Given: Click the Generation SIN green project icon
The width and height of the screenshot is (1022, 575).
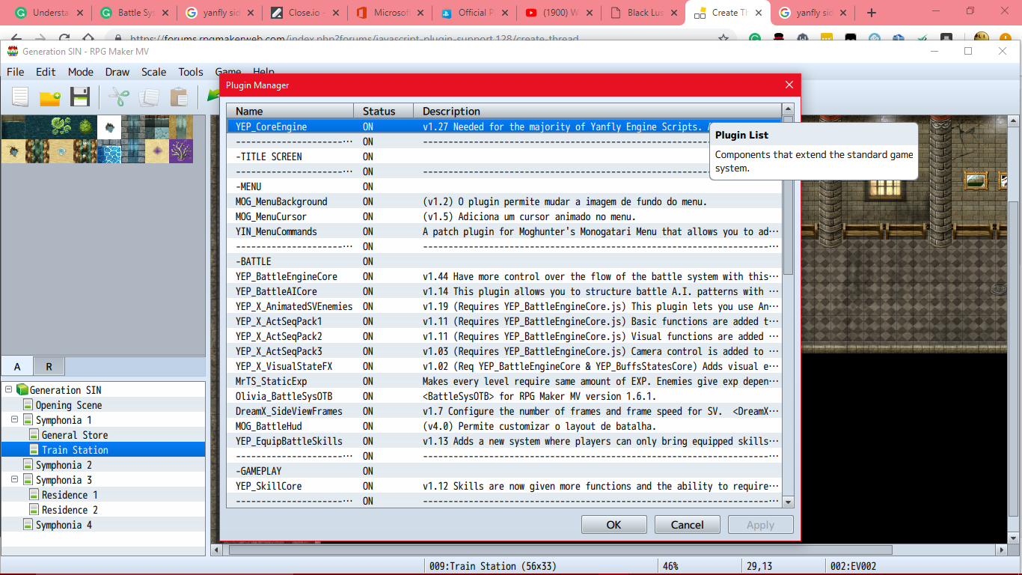Looking at the screenshot, I should [22, 389].
